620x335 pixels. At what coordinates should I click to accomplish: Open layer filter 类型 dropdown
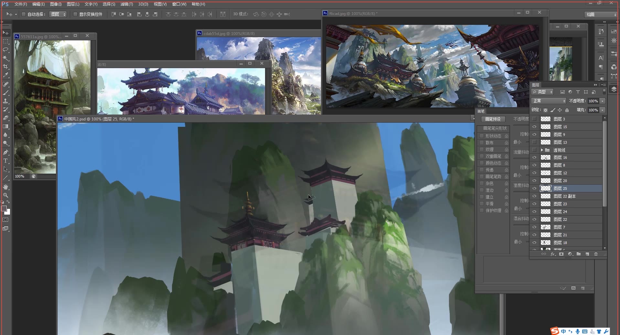[543, 92]
